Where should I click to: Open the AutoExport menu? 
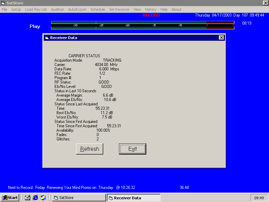(x=77, y=9)
